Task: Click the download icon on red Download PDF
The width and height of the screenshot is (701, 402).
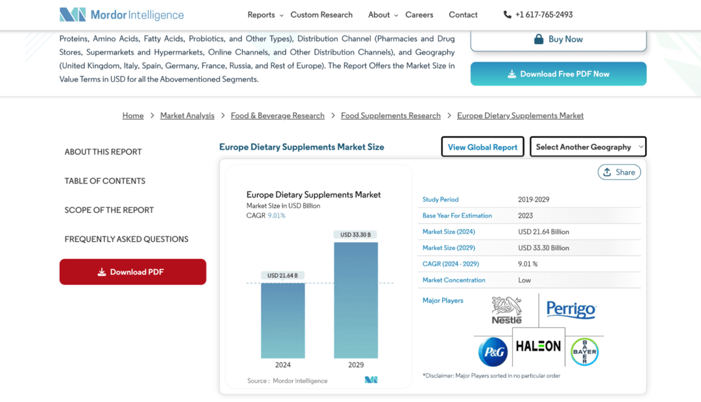Action: pyautogui.click(x=102, y=272)
